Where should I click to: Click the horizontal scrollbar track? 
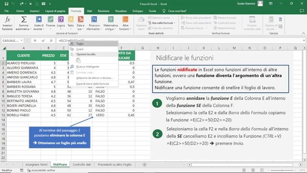click(x=242, y=164)
